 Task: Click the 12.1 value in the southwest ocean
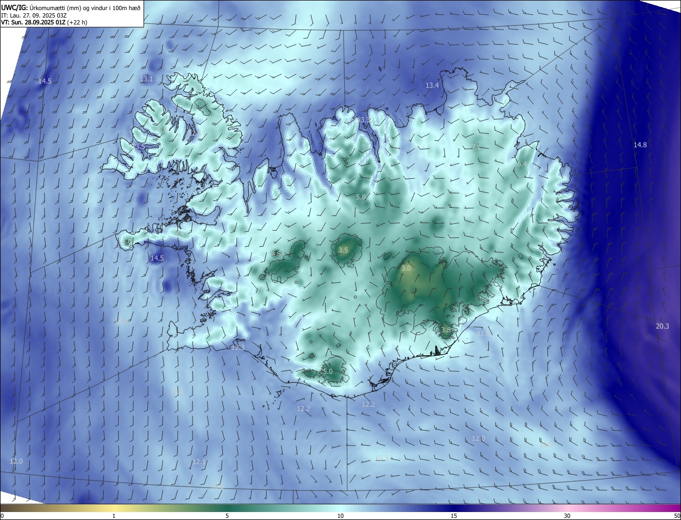(x=199, y=462)
